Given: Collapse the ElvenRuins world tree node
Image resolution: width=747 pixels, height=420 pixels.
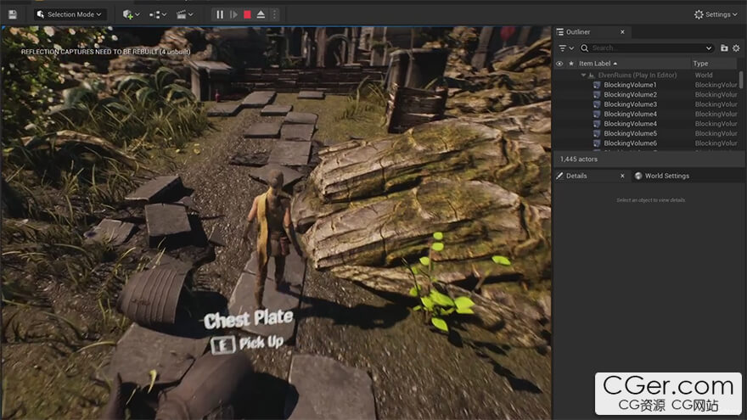Looking at the screenshot, I should tap(583, 76).
